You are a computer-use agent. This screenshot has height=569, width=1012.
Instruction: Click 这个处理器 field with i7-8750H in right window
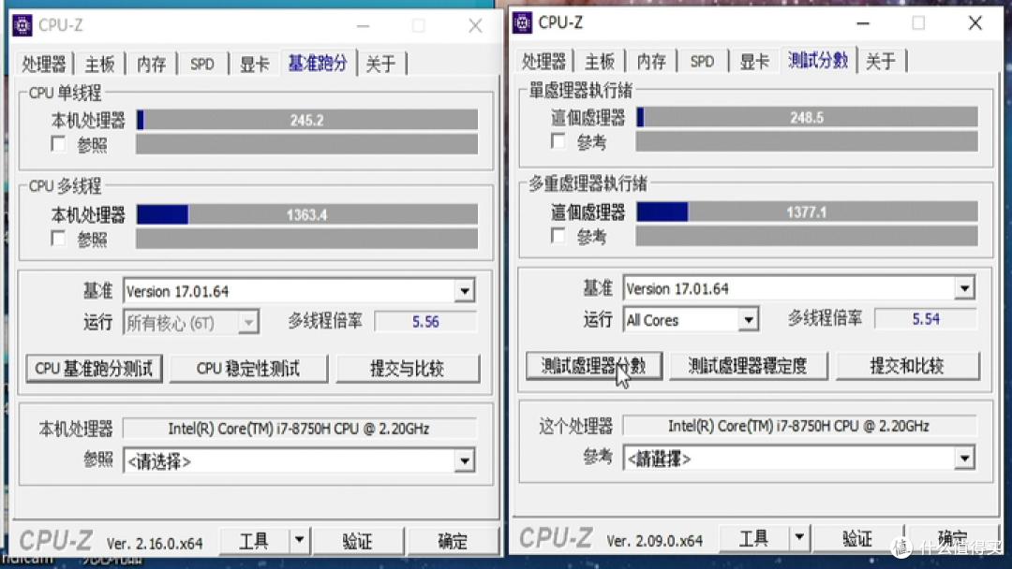point(799,426)
